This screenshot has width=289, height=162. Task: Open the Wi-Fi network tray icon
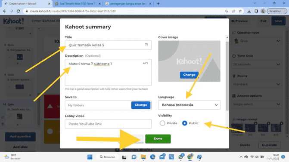(252, 157)
